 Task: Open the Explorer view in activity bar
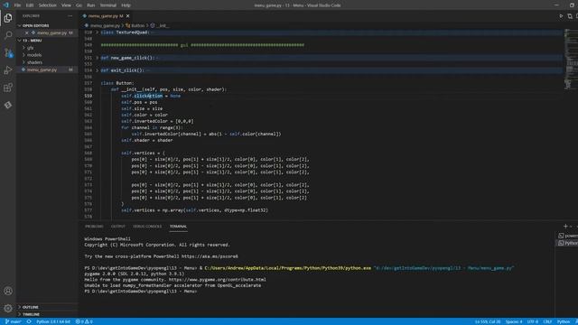pos(8,18)
